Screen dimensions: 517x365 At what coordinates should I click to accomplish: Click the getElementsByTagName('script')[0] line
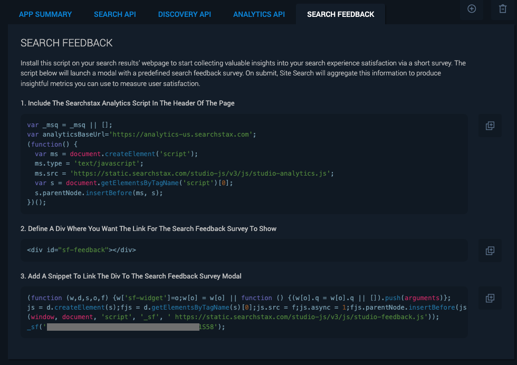(x=134, y=183)
